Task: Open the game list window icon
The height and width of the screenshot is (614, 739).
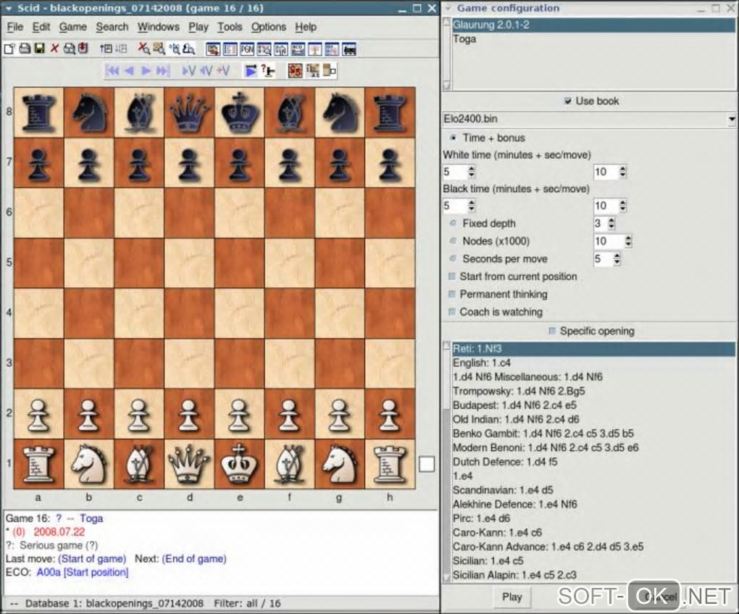Action: pyautogui.click(x=230, y=49)
